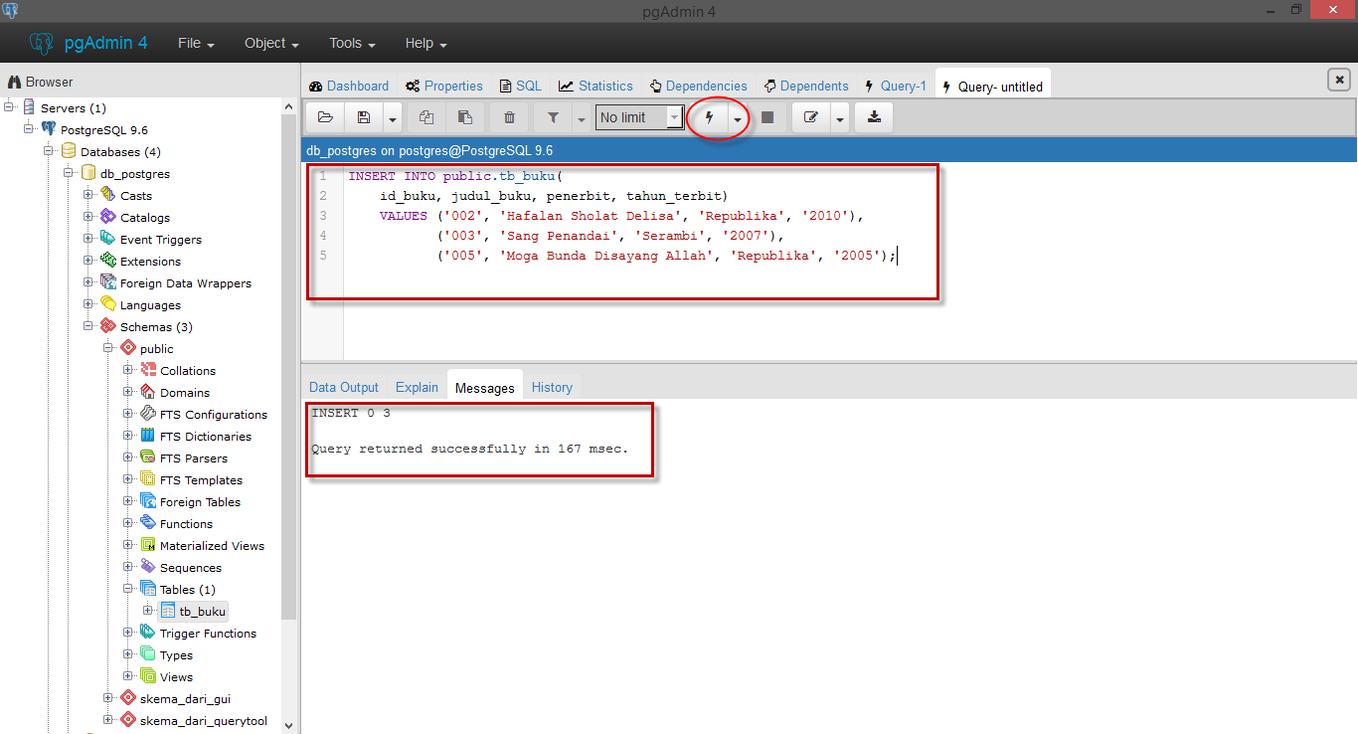
Task: Open the History tab
Action: click(552, 387)
